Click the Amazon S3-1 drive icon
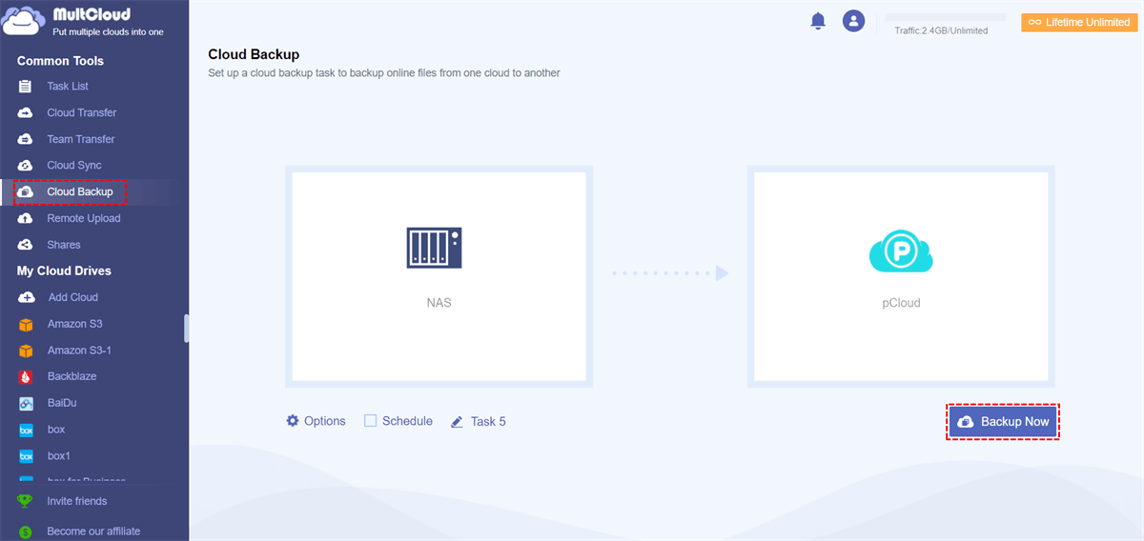This screenshot has height=541, width=1144. pyautogui.click(x=27, y=351)
